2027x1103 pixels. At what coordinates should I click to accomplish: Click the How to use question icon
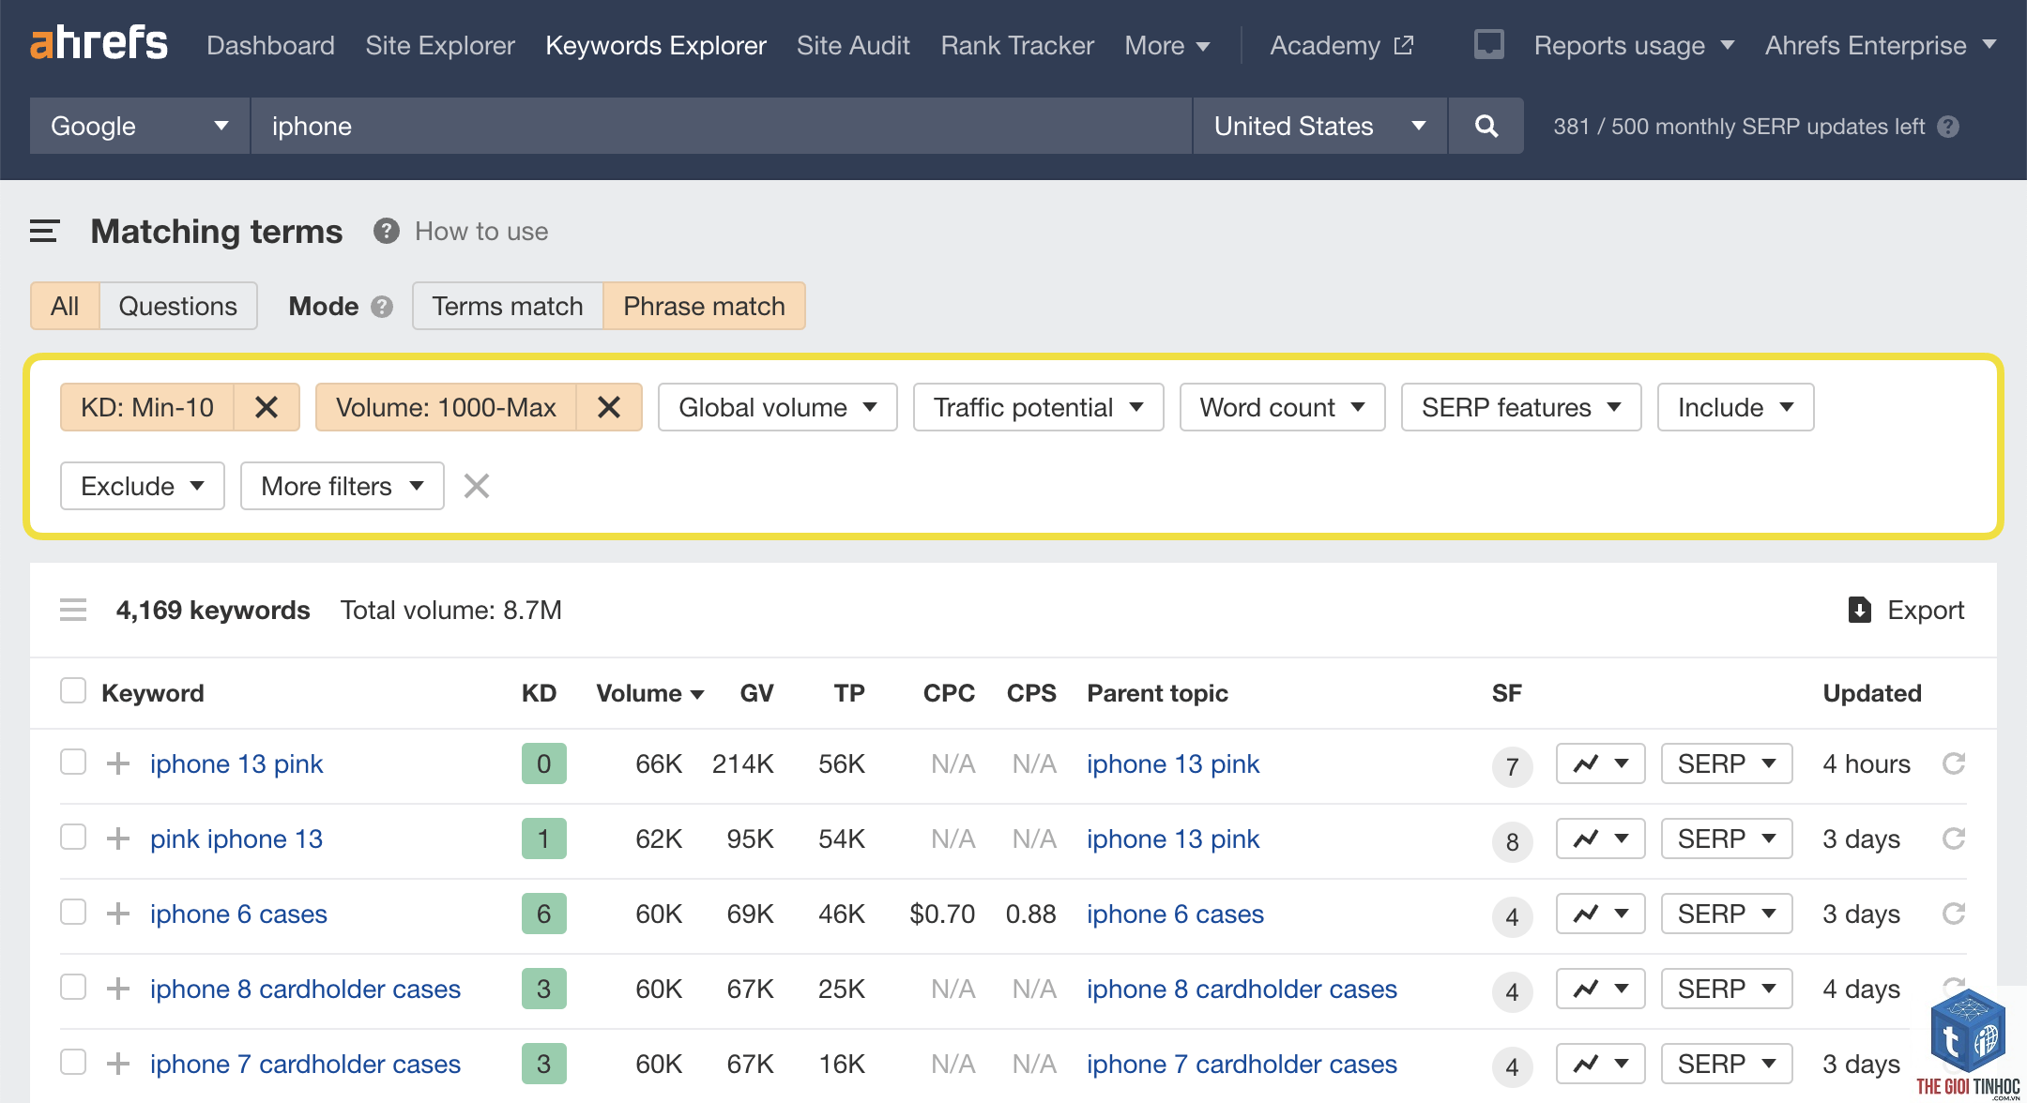coord(386,231)
